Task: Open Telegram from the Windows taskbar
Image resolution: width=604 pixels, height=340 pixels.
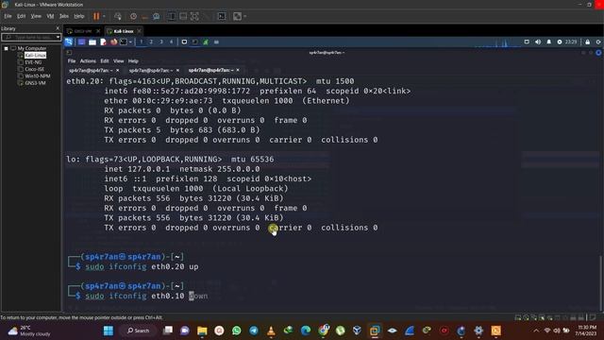Action: coord(254,331)
